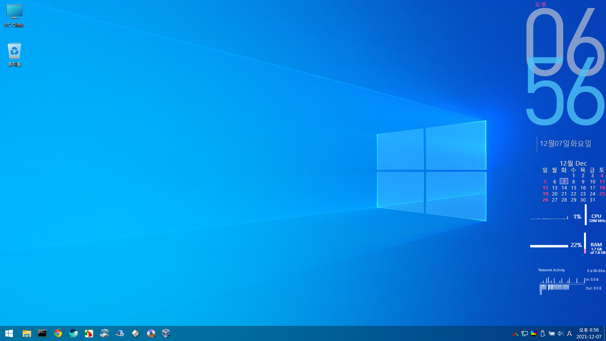The image size is (606, 341).
Task: Select the 휴지통 recycle bin desktop icon
Action: tap(14, 55)
